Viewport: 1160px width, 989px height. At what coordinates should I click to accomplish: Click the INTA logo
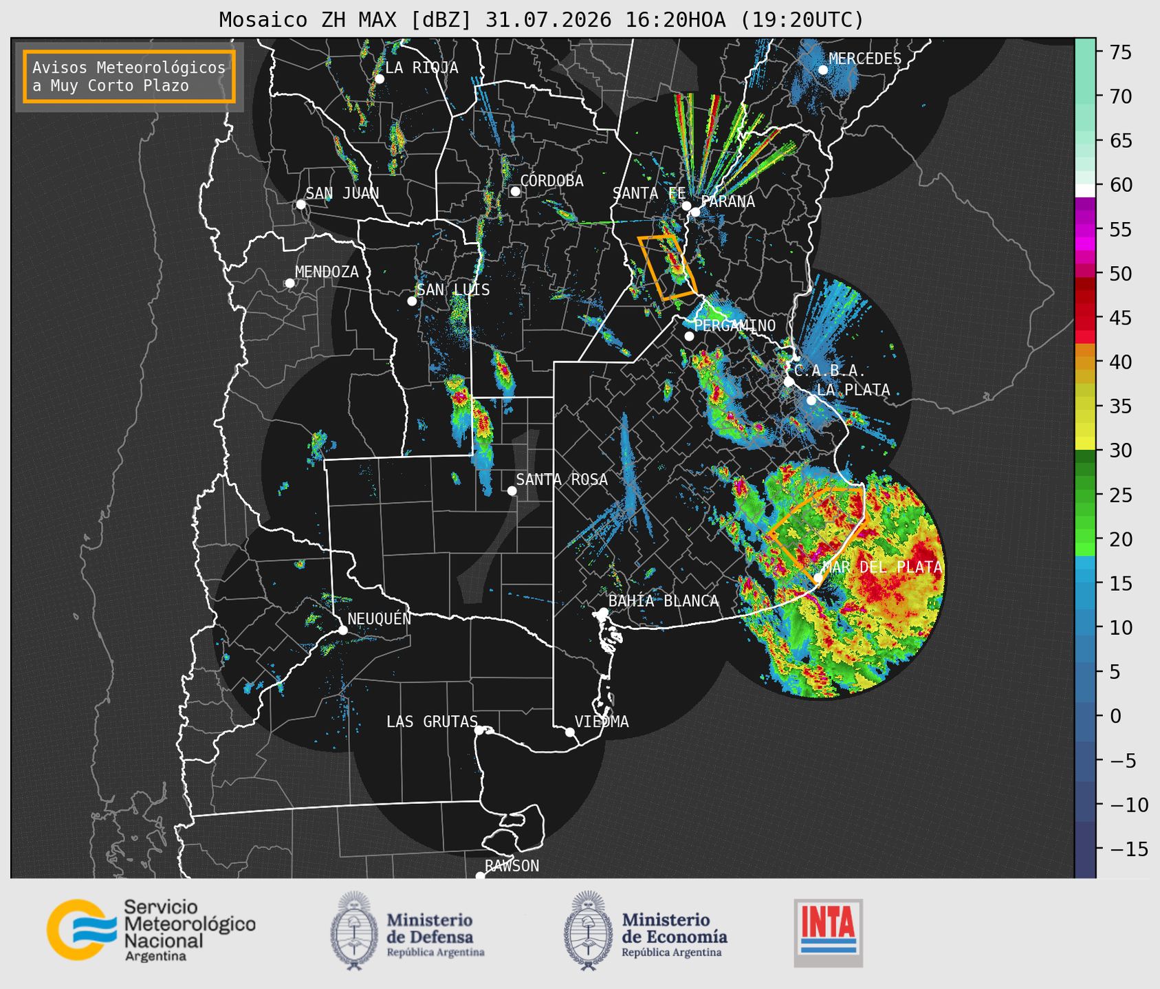[x=829, y=933]
